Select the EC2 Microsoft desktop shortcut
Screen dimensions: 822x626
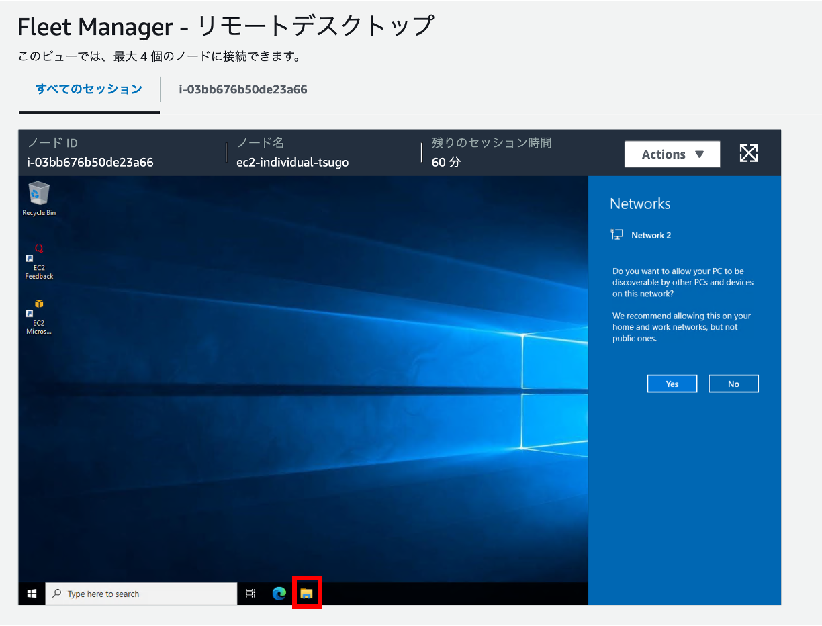tap(39, 317)
